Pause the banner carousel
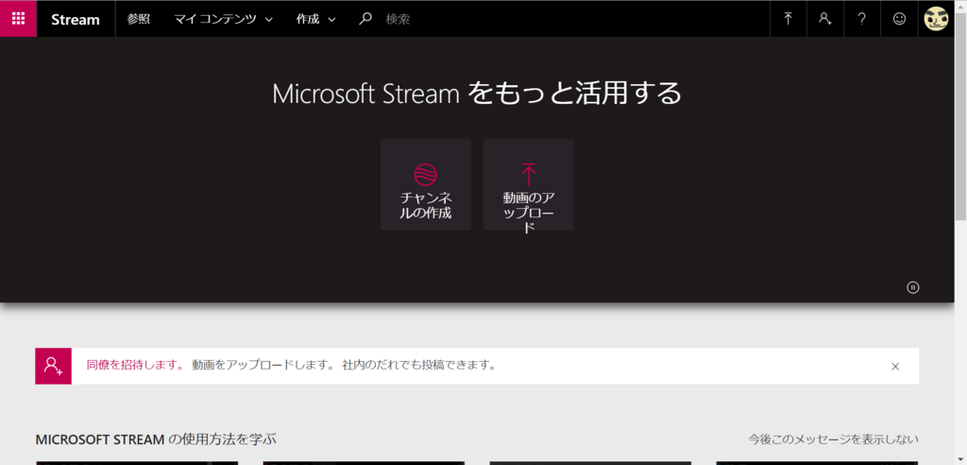967x465 pixels. point(913,287)
